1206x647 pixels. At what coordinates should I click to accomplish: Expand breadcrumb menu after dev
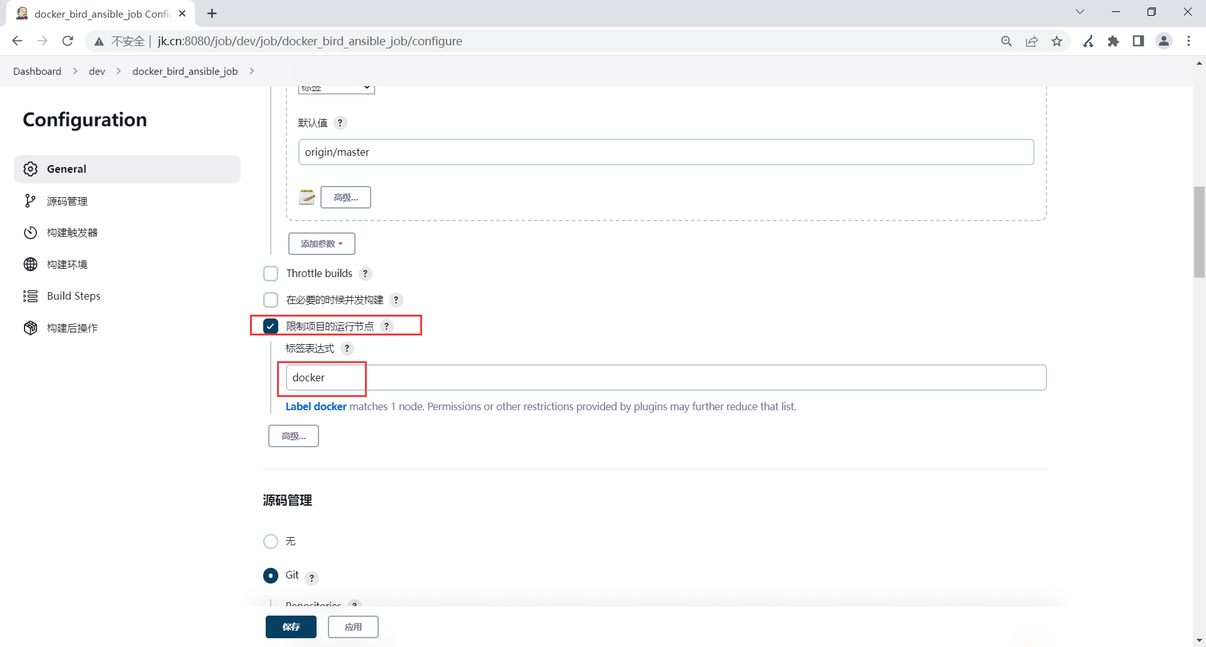(119, 71)
